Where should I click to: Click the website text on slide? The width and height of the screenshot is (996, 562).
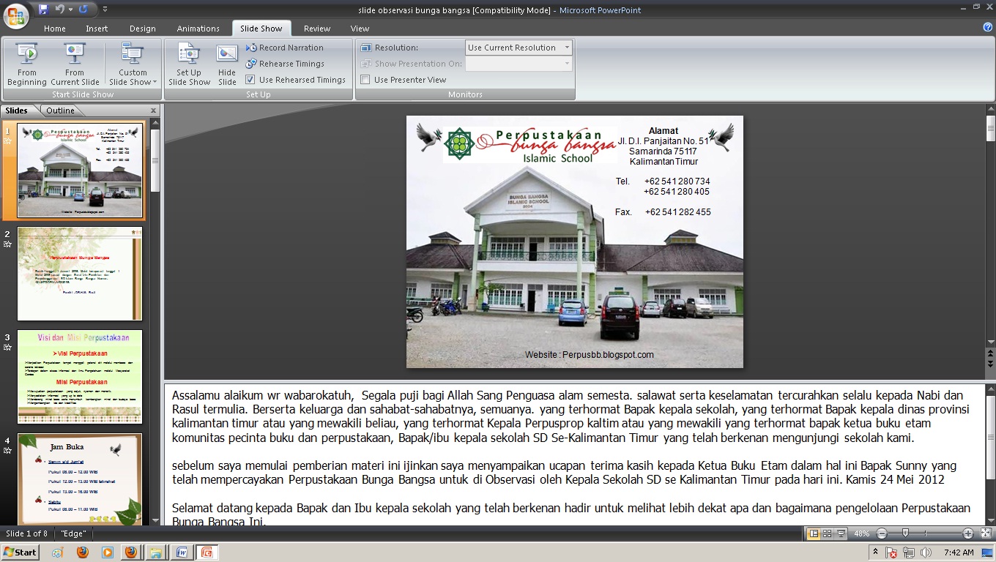589,354
